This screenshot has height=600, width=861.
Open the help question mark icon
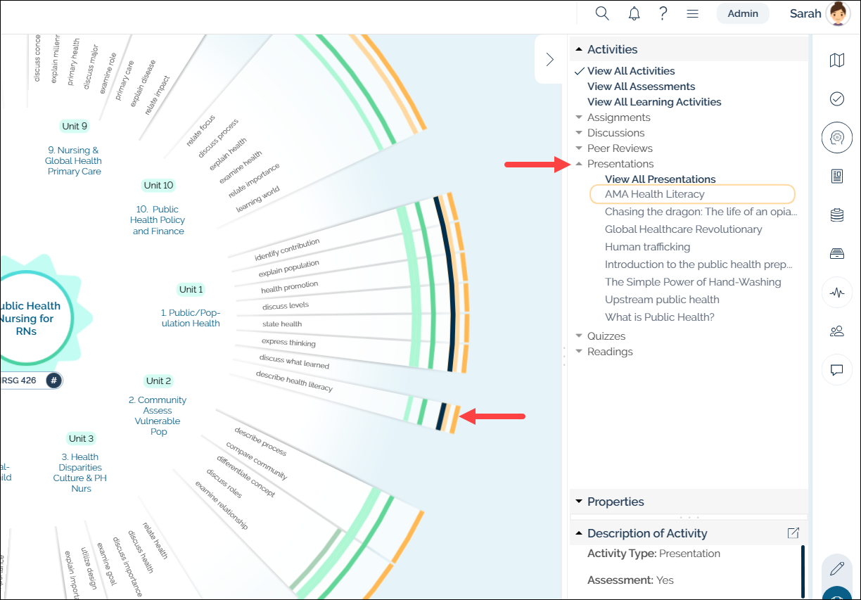click(x=663, y=13)
